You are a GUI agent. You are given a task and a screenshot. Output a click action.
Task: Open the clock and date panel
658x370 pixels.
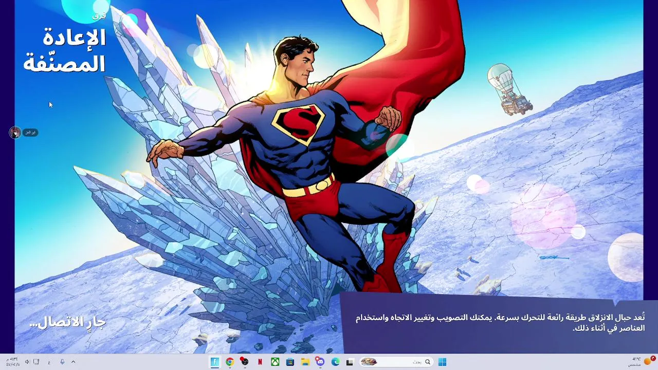tap(12, 362)
